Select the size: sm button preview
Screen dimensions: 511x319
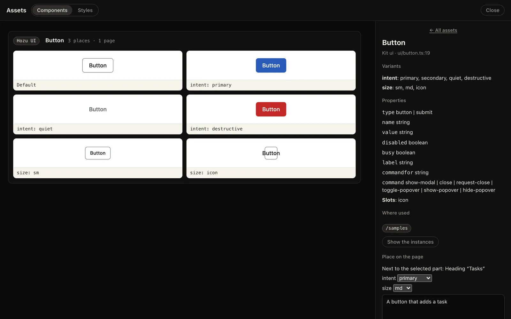point(98,153)
